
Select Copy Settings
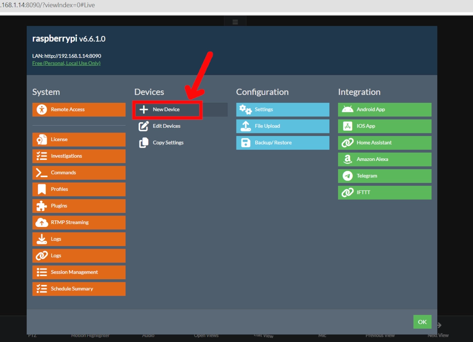pos(181,142)
